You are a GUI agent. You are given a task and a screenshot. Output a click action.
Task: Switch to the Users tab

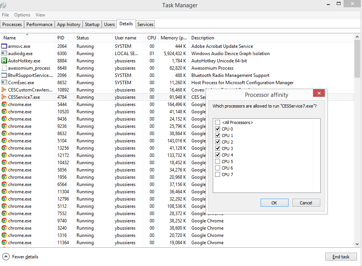109,24
